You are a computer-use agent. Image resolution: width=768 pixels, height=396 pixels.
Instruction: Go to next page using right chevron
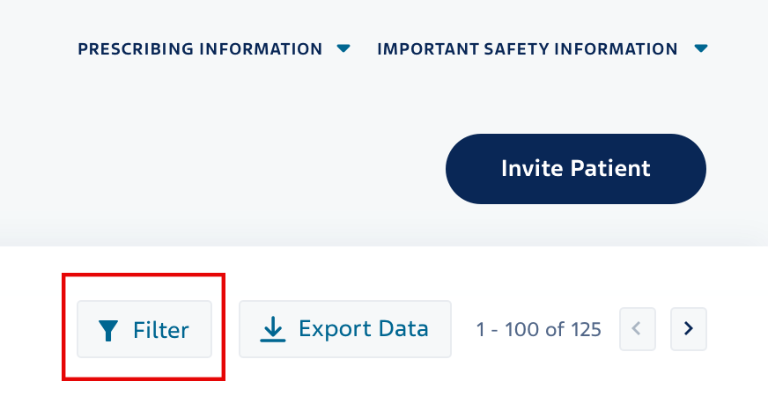pyautogui.click(x=688, y=329)
